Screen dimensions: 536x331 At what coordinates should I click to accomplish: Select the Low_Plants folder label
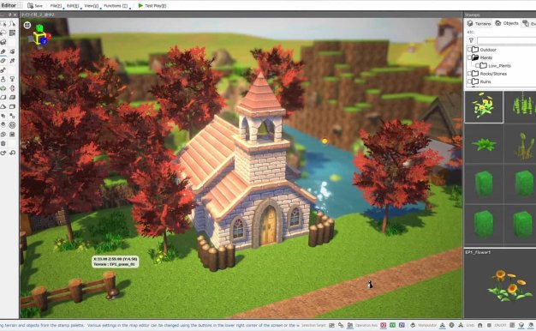click(499, 65)
